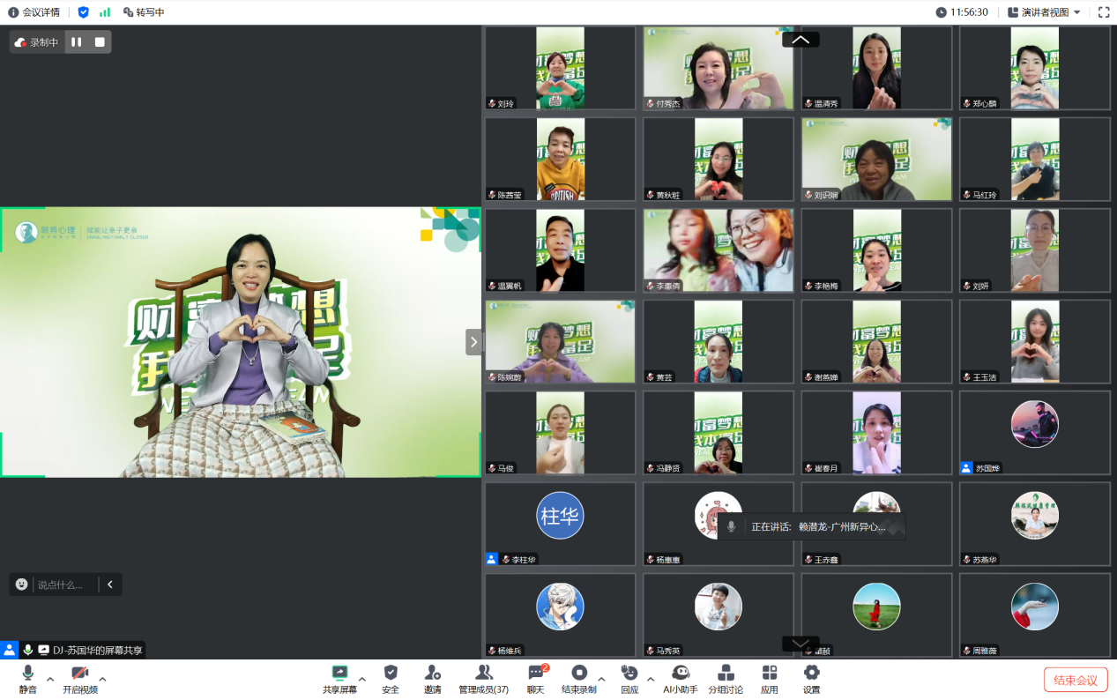Screen dimensions: 1117x700
Task: Open the 应用 apps panel
Action: point(770,678)
